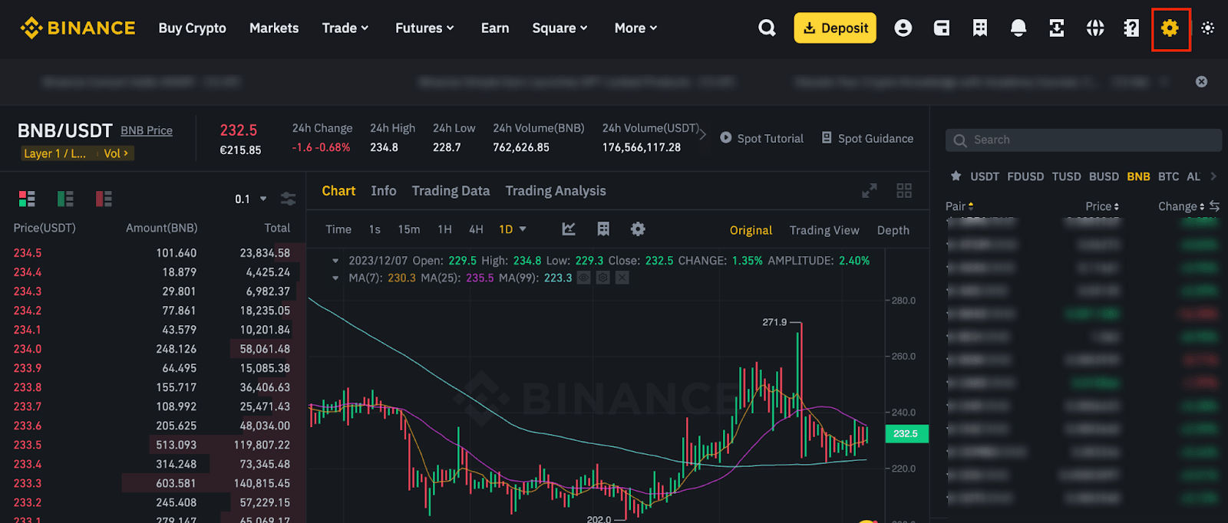Select Time interval option

[x=338, y=229]
